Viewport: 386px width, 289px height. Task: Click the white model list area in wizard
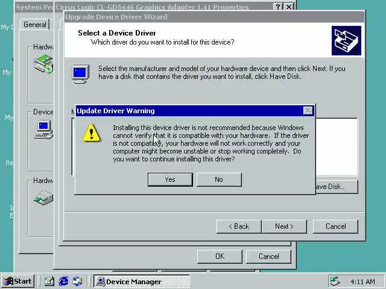337,147
